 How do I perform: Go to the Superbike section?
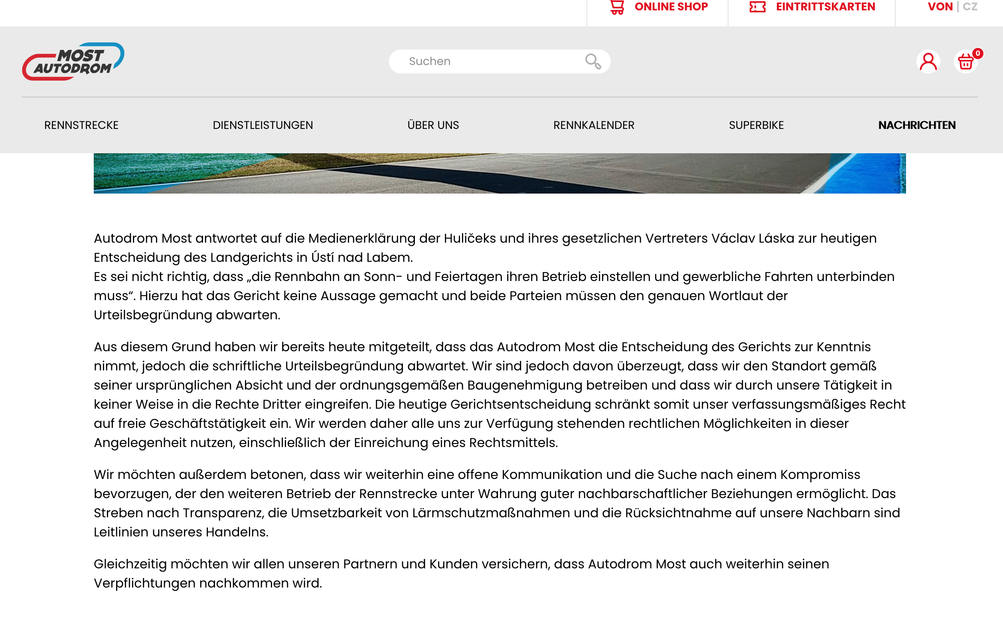coord(756,125)
